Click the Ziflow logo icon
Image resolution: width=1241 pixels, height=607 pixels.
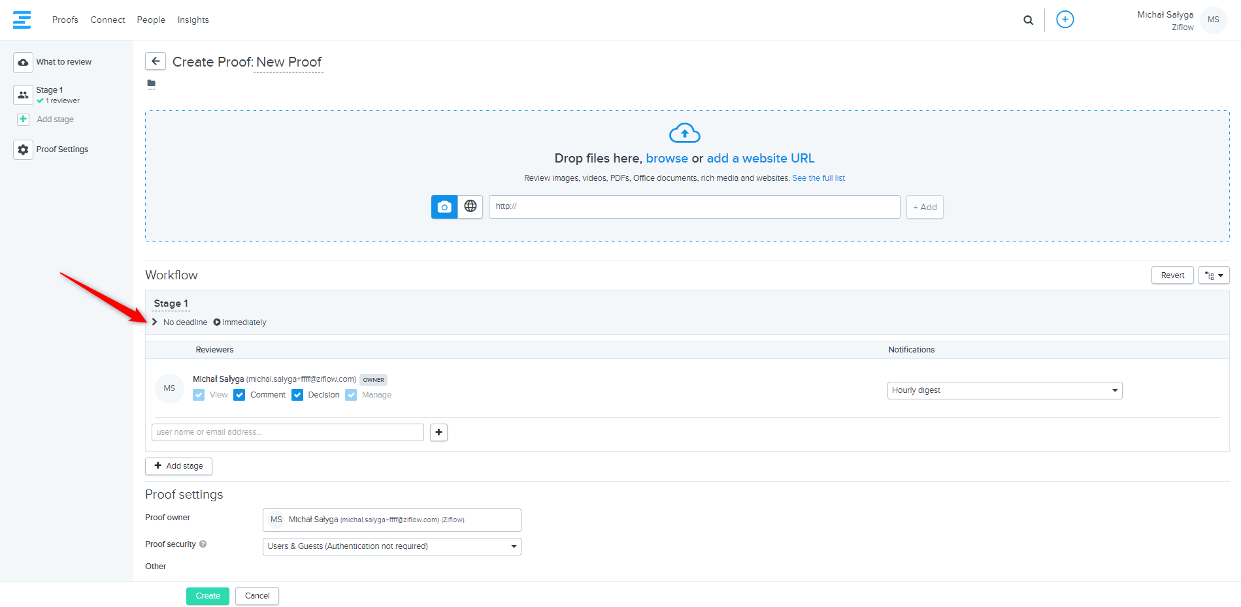point(22,20)
